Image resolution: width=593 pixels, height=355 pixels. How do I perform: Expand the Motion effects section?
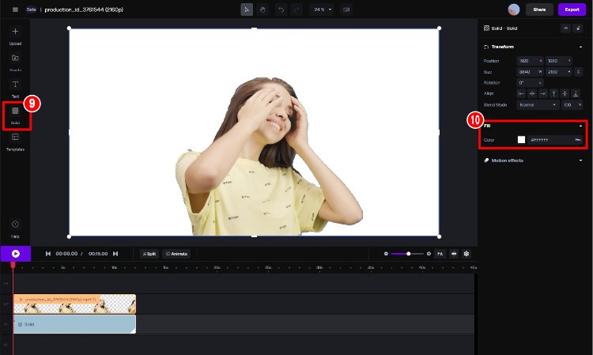[580, 161]
